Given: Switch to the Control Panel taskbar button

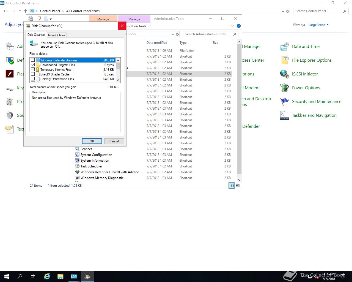Looking at the screenshot, I should tap(74, 276).
